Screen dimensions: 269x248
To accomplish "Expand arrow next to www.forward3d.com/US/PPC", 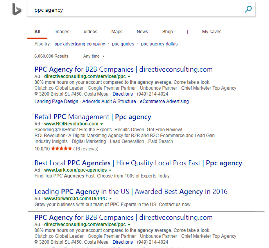I will (x=111, y=199).
